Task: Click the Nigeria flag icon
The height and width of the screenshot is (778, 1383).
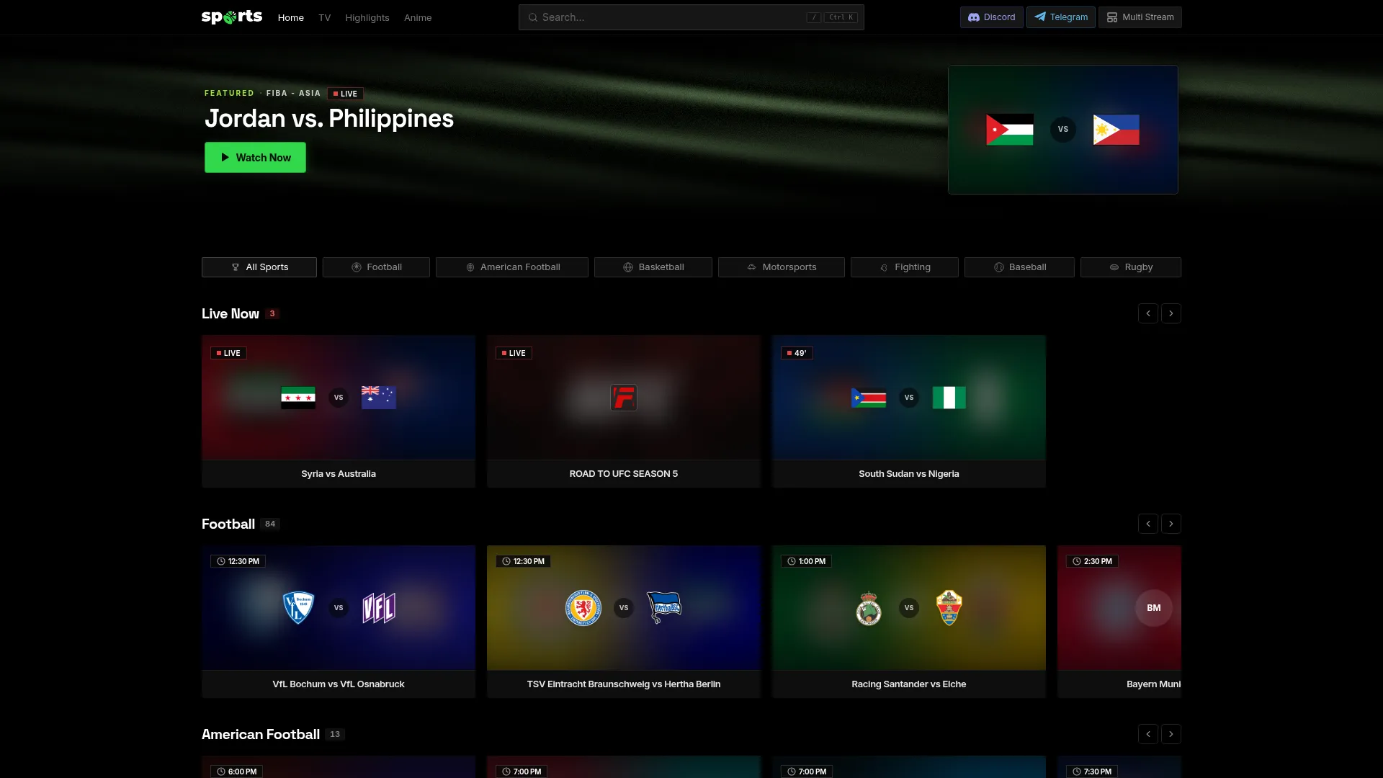Action: (949, 397)
